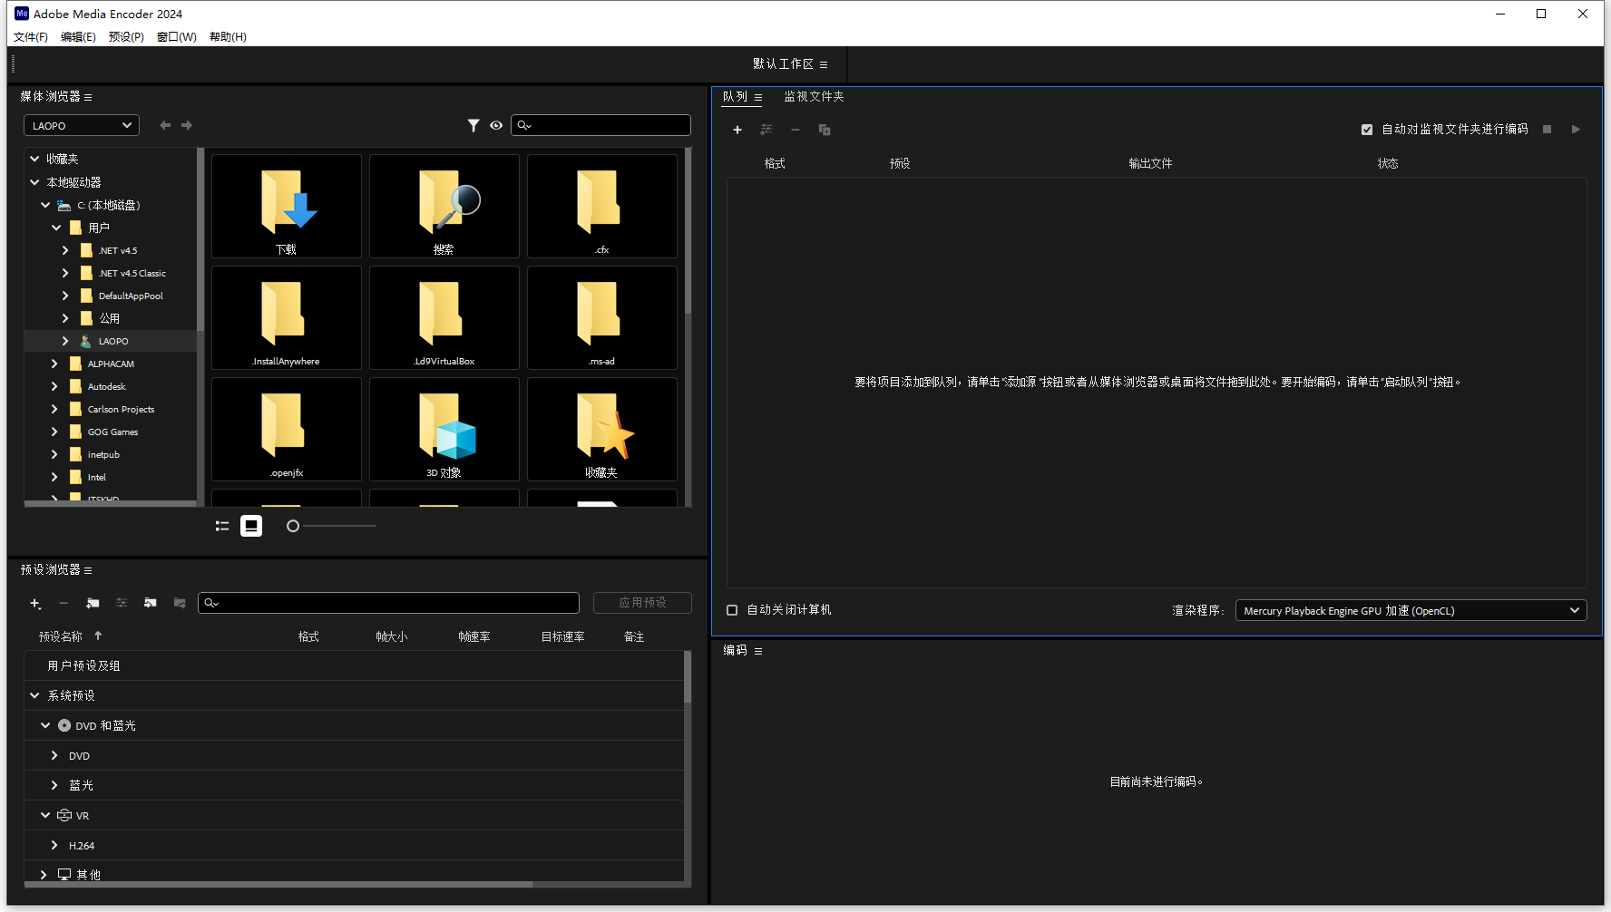Click the Import Presets icon in preset browser

click(151, 603)
